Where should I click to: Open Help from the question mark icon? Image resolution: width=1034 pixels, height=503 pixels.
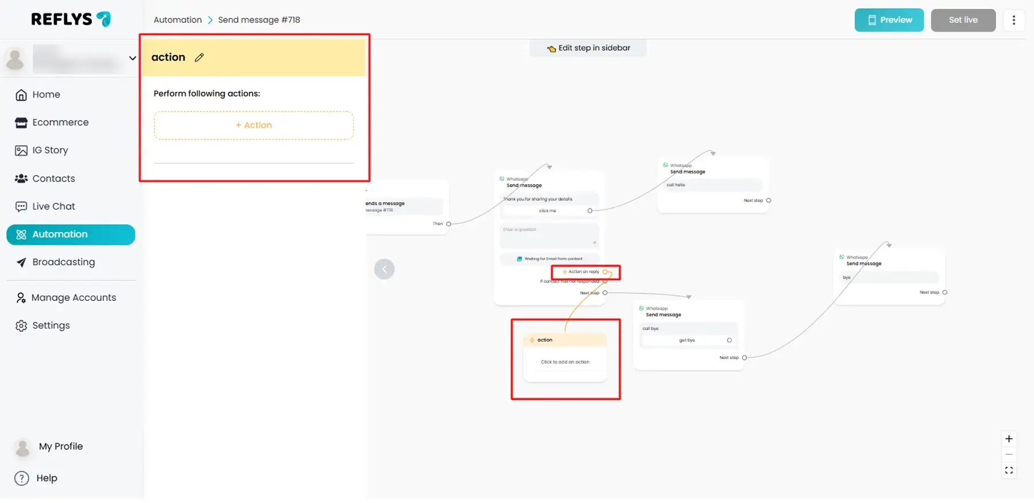pyautogui.click(x=22, y=478)
